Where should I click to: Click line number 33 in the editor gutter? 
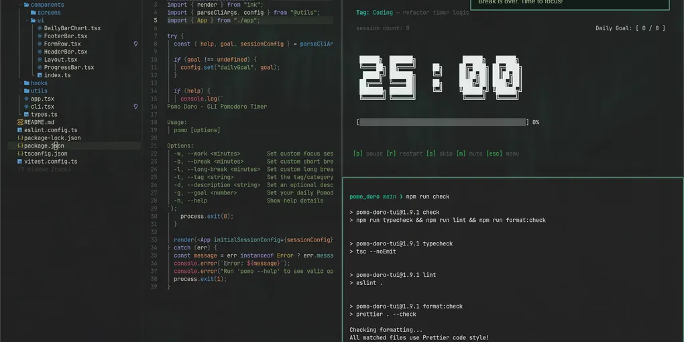click(x=154, y=240)
